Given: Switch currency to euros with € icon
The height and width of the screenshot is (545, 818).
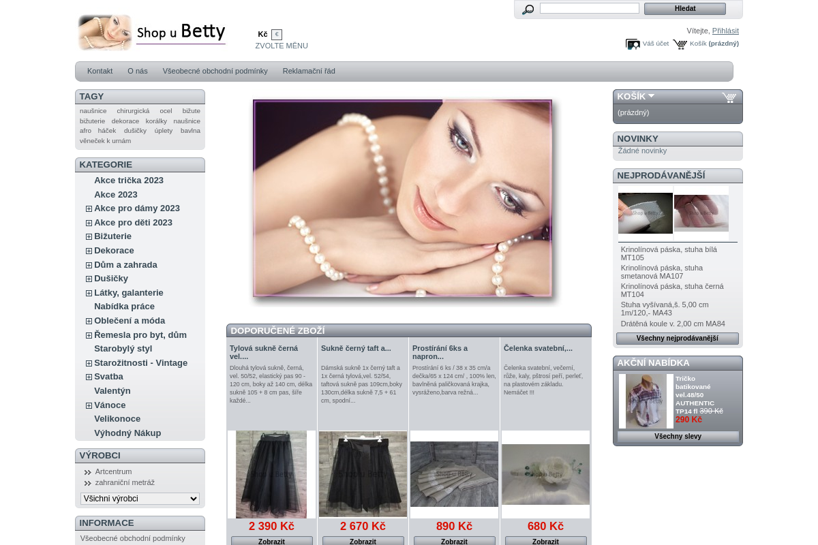Looking at the screenshot, I should point(276,34).
